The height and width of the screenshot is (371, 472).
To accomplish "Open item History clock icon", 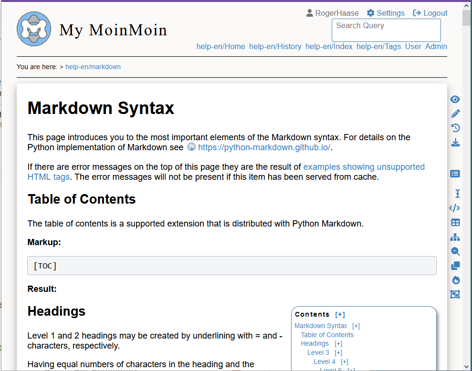I will point(455,128).
